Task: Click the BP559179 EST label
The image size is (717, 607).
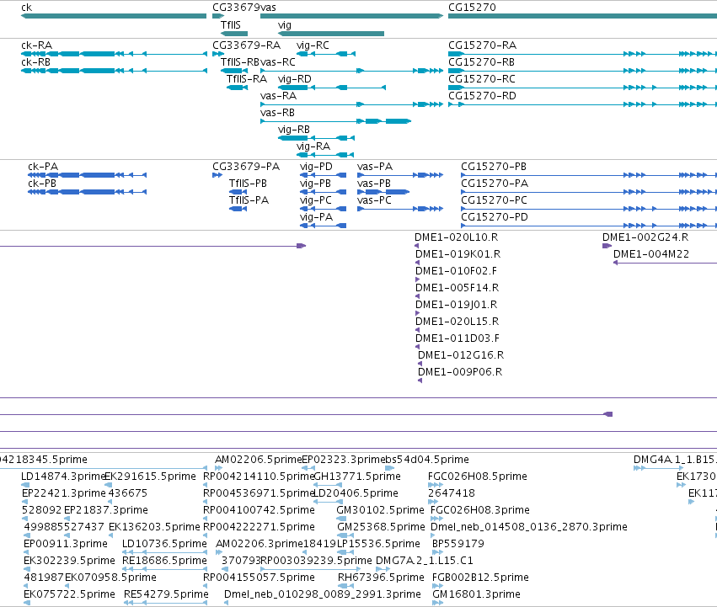Action: coord(458,545)
